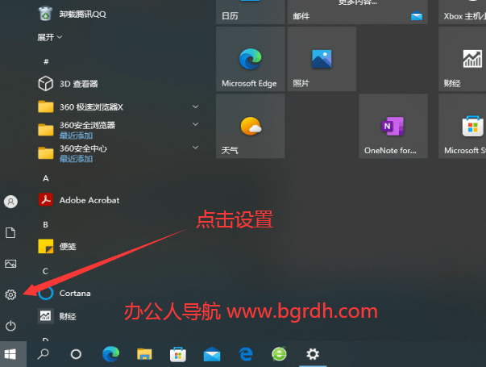Open 360 browser from taskbar
The height and width of the screenshot is (367, 486).
(279, 354)
